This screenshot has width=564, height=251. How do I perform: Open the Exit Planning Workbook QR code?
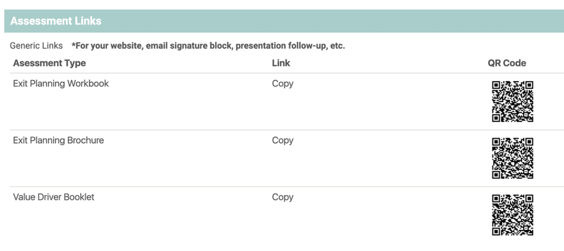513,101
